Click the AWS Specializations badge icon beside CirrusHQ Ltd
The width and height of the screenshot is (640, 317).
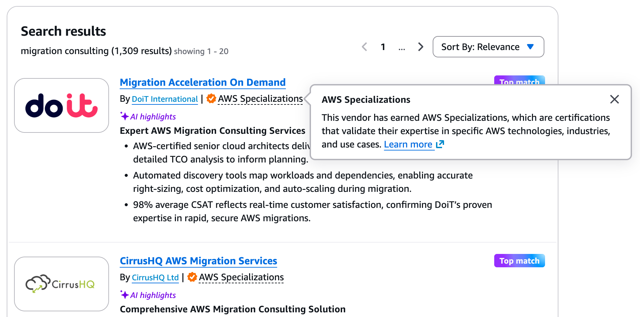click(x=192, y=277)
